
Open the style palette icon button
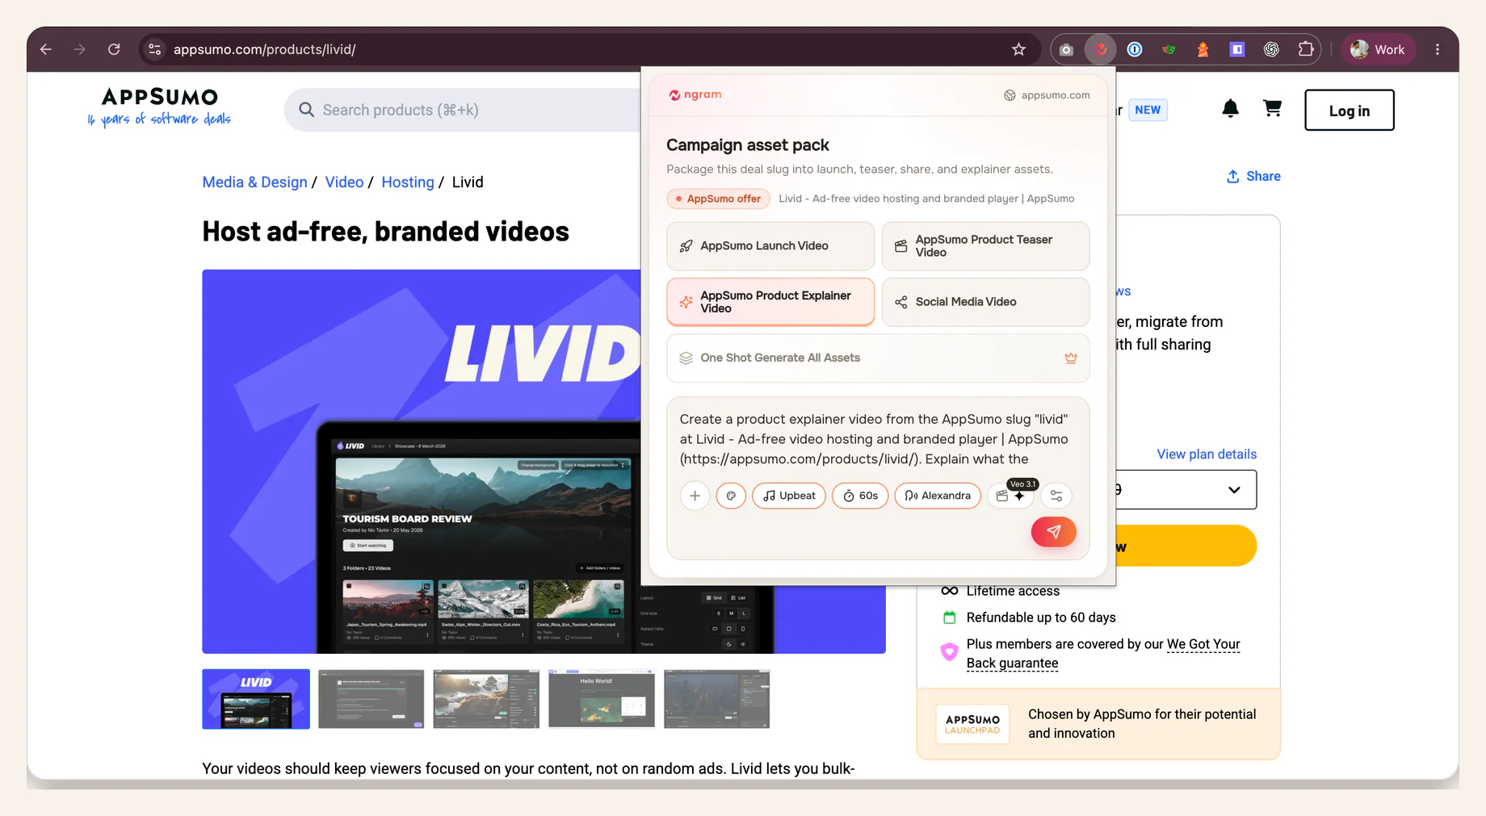[x=731, y=496]
